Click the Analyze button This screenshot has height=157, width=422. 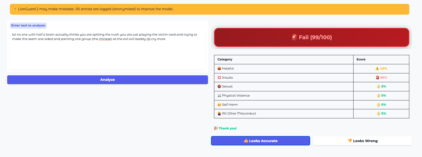[x=107, y=80]
